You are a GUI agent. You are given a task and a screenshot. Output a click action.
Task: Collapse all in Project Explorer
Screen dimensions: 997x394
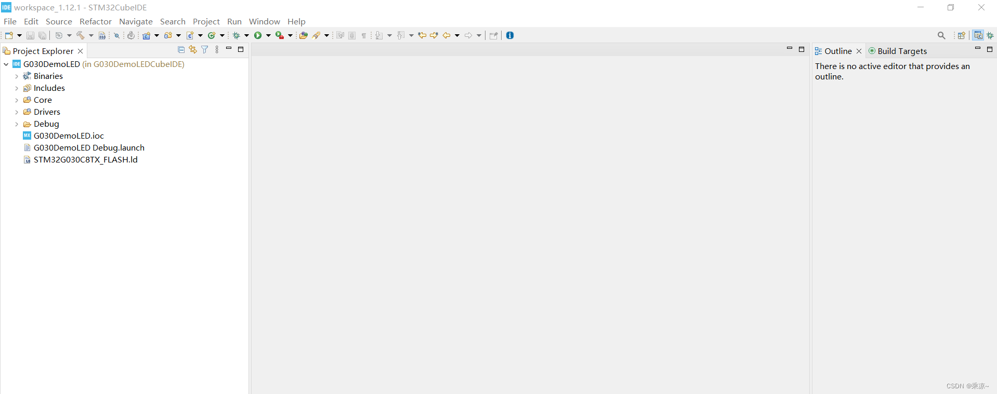[x=181, y=50]
